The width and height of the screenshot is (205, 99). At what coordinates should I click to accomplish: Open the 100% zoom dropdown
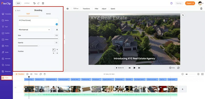(x=76, y=9)
